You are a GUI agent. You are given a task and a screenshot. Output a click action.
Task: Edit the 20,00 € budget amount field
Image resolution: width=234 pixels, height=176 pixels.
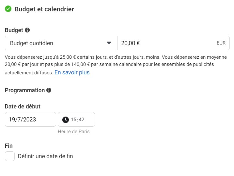(173, 43)
